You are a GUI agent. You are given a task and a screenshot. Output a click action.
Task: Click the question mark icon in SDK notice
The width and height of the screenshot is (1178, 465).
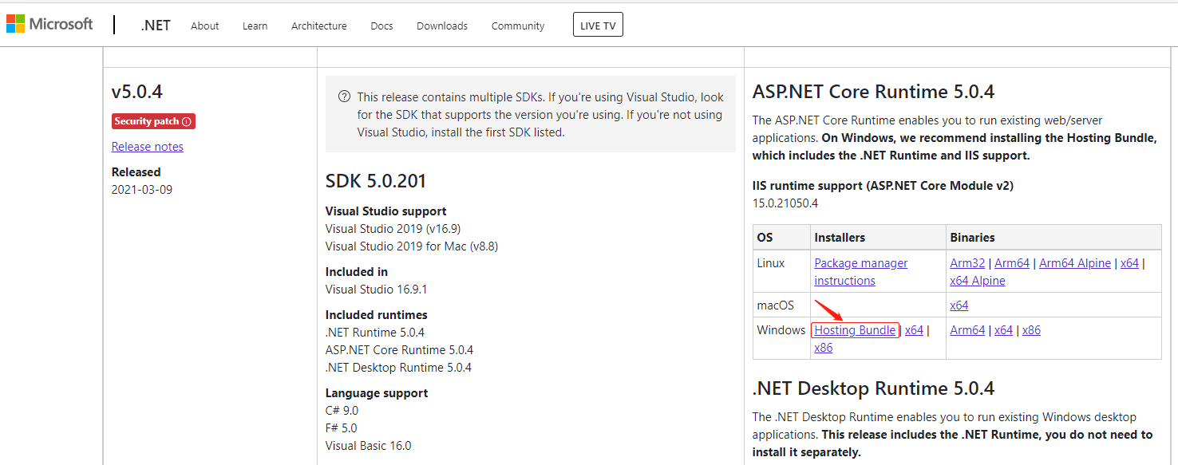[x=344, y=97]
